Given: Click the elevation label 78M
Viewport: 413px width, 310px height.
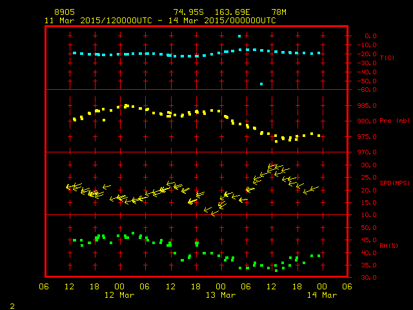Looking at the screenshot, I should click(x=279, y=12).
